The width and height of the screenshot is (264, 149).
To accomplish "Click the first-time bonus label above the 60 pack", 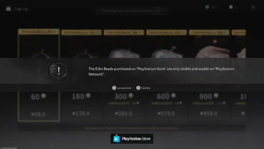I will [x=39, y=32].
